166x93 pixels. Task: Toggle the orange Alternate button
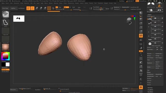(5, 69)
